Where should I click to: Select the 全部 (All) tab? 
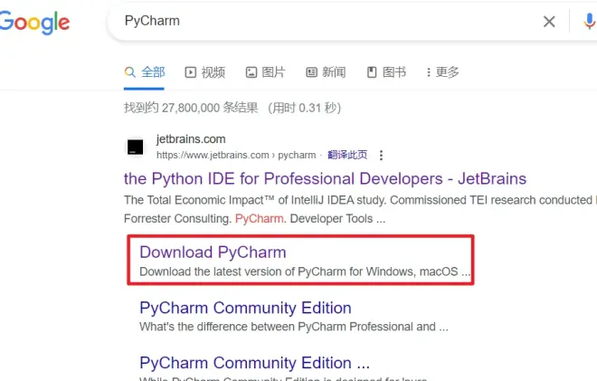pos(145,72)
